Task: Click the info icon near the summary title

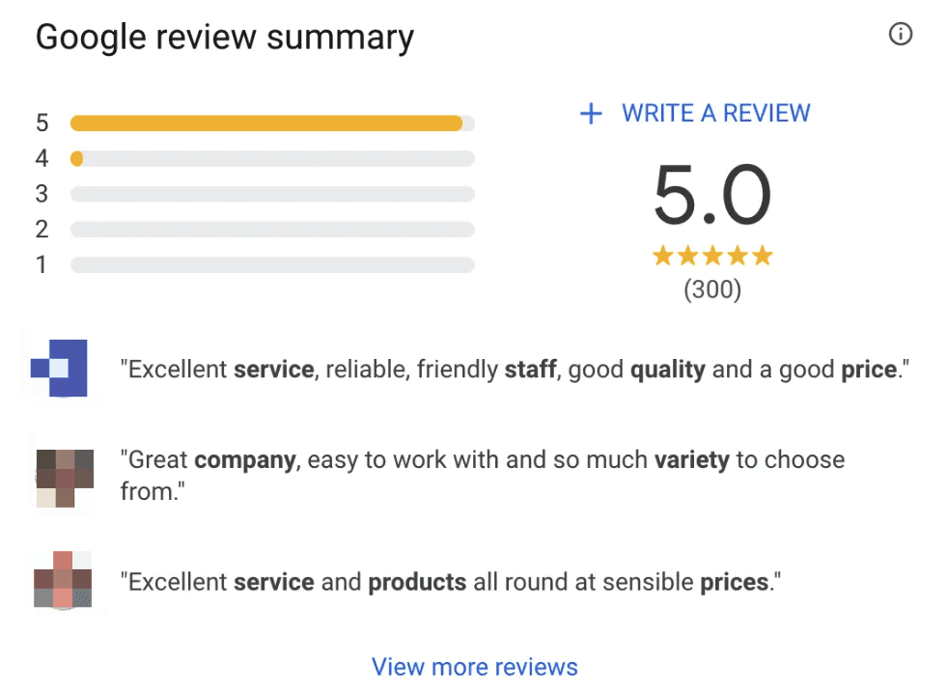Action: coord(900,36)
